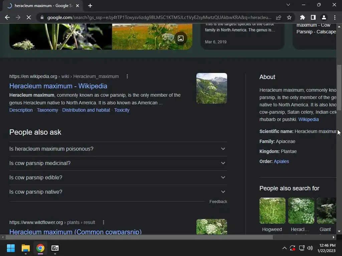Select the 'Kingdom: Plantae' text
This screenshot has height=256, width=342.
point(278,152)
